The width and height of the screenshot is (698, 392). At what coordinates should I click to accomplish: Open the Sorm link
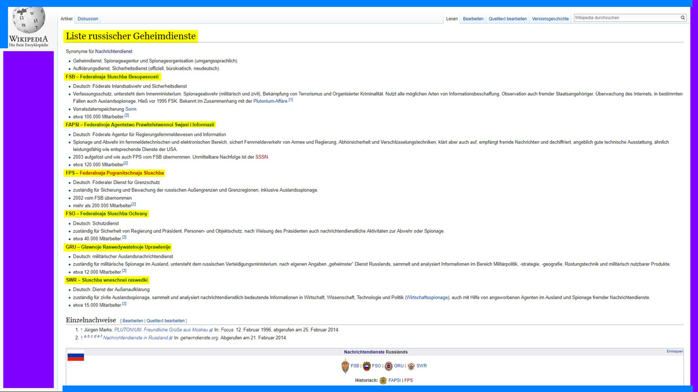131,109
